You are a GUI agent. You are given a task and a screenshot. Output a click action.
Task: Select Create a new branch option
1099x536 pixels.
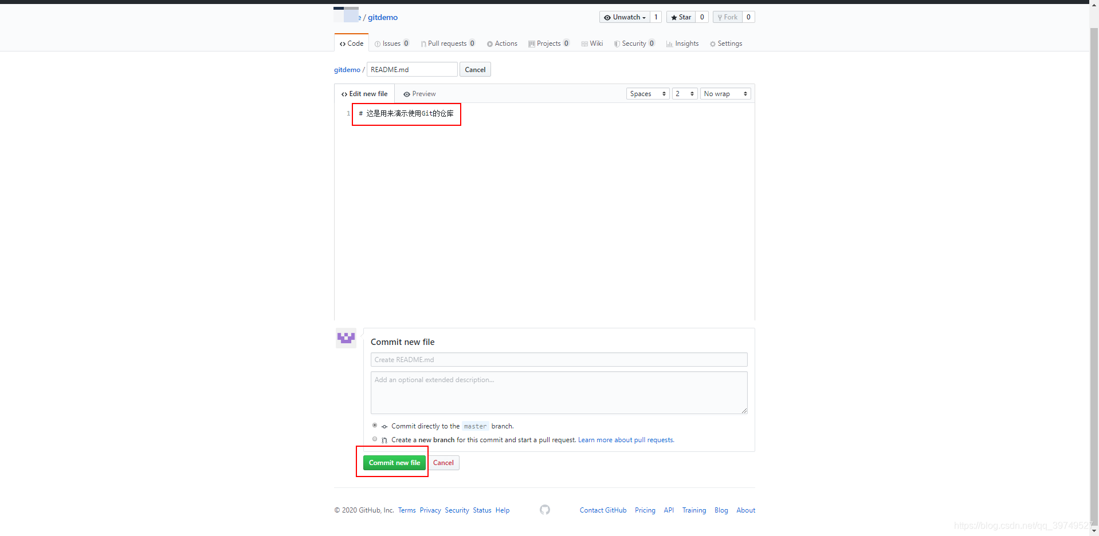click(x=375, y=439)
